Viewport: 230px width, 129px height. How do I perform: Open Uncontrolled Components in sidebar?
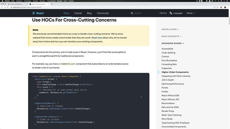click(174, 126)
